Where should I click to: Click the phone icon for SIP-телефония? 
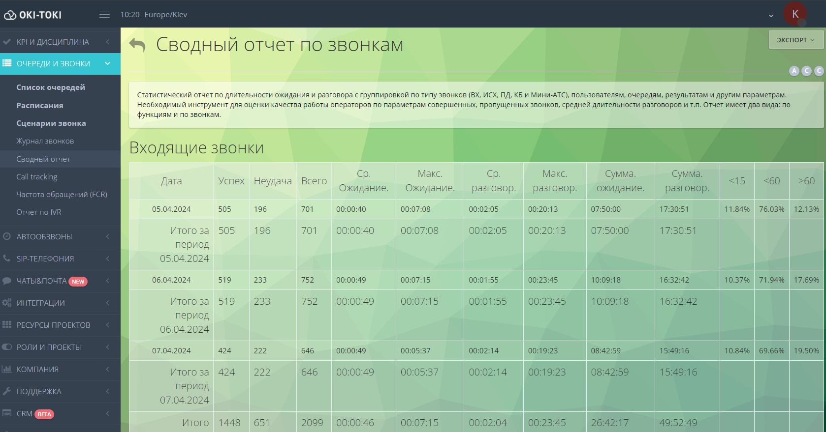click(7, 258)
